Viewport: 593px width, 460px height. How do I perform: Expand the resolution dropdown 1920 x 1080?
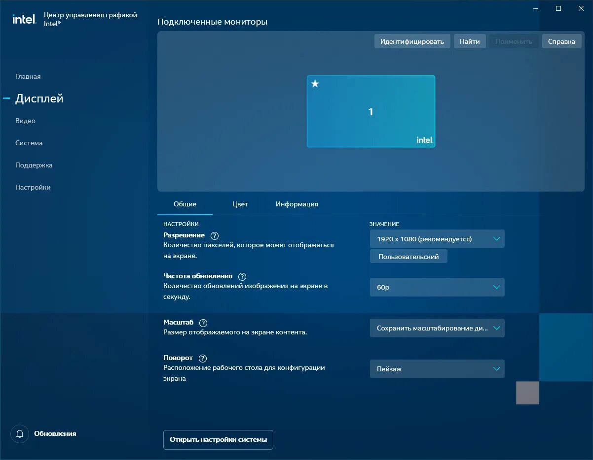437,239
